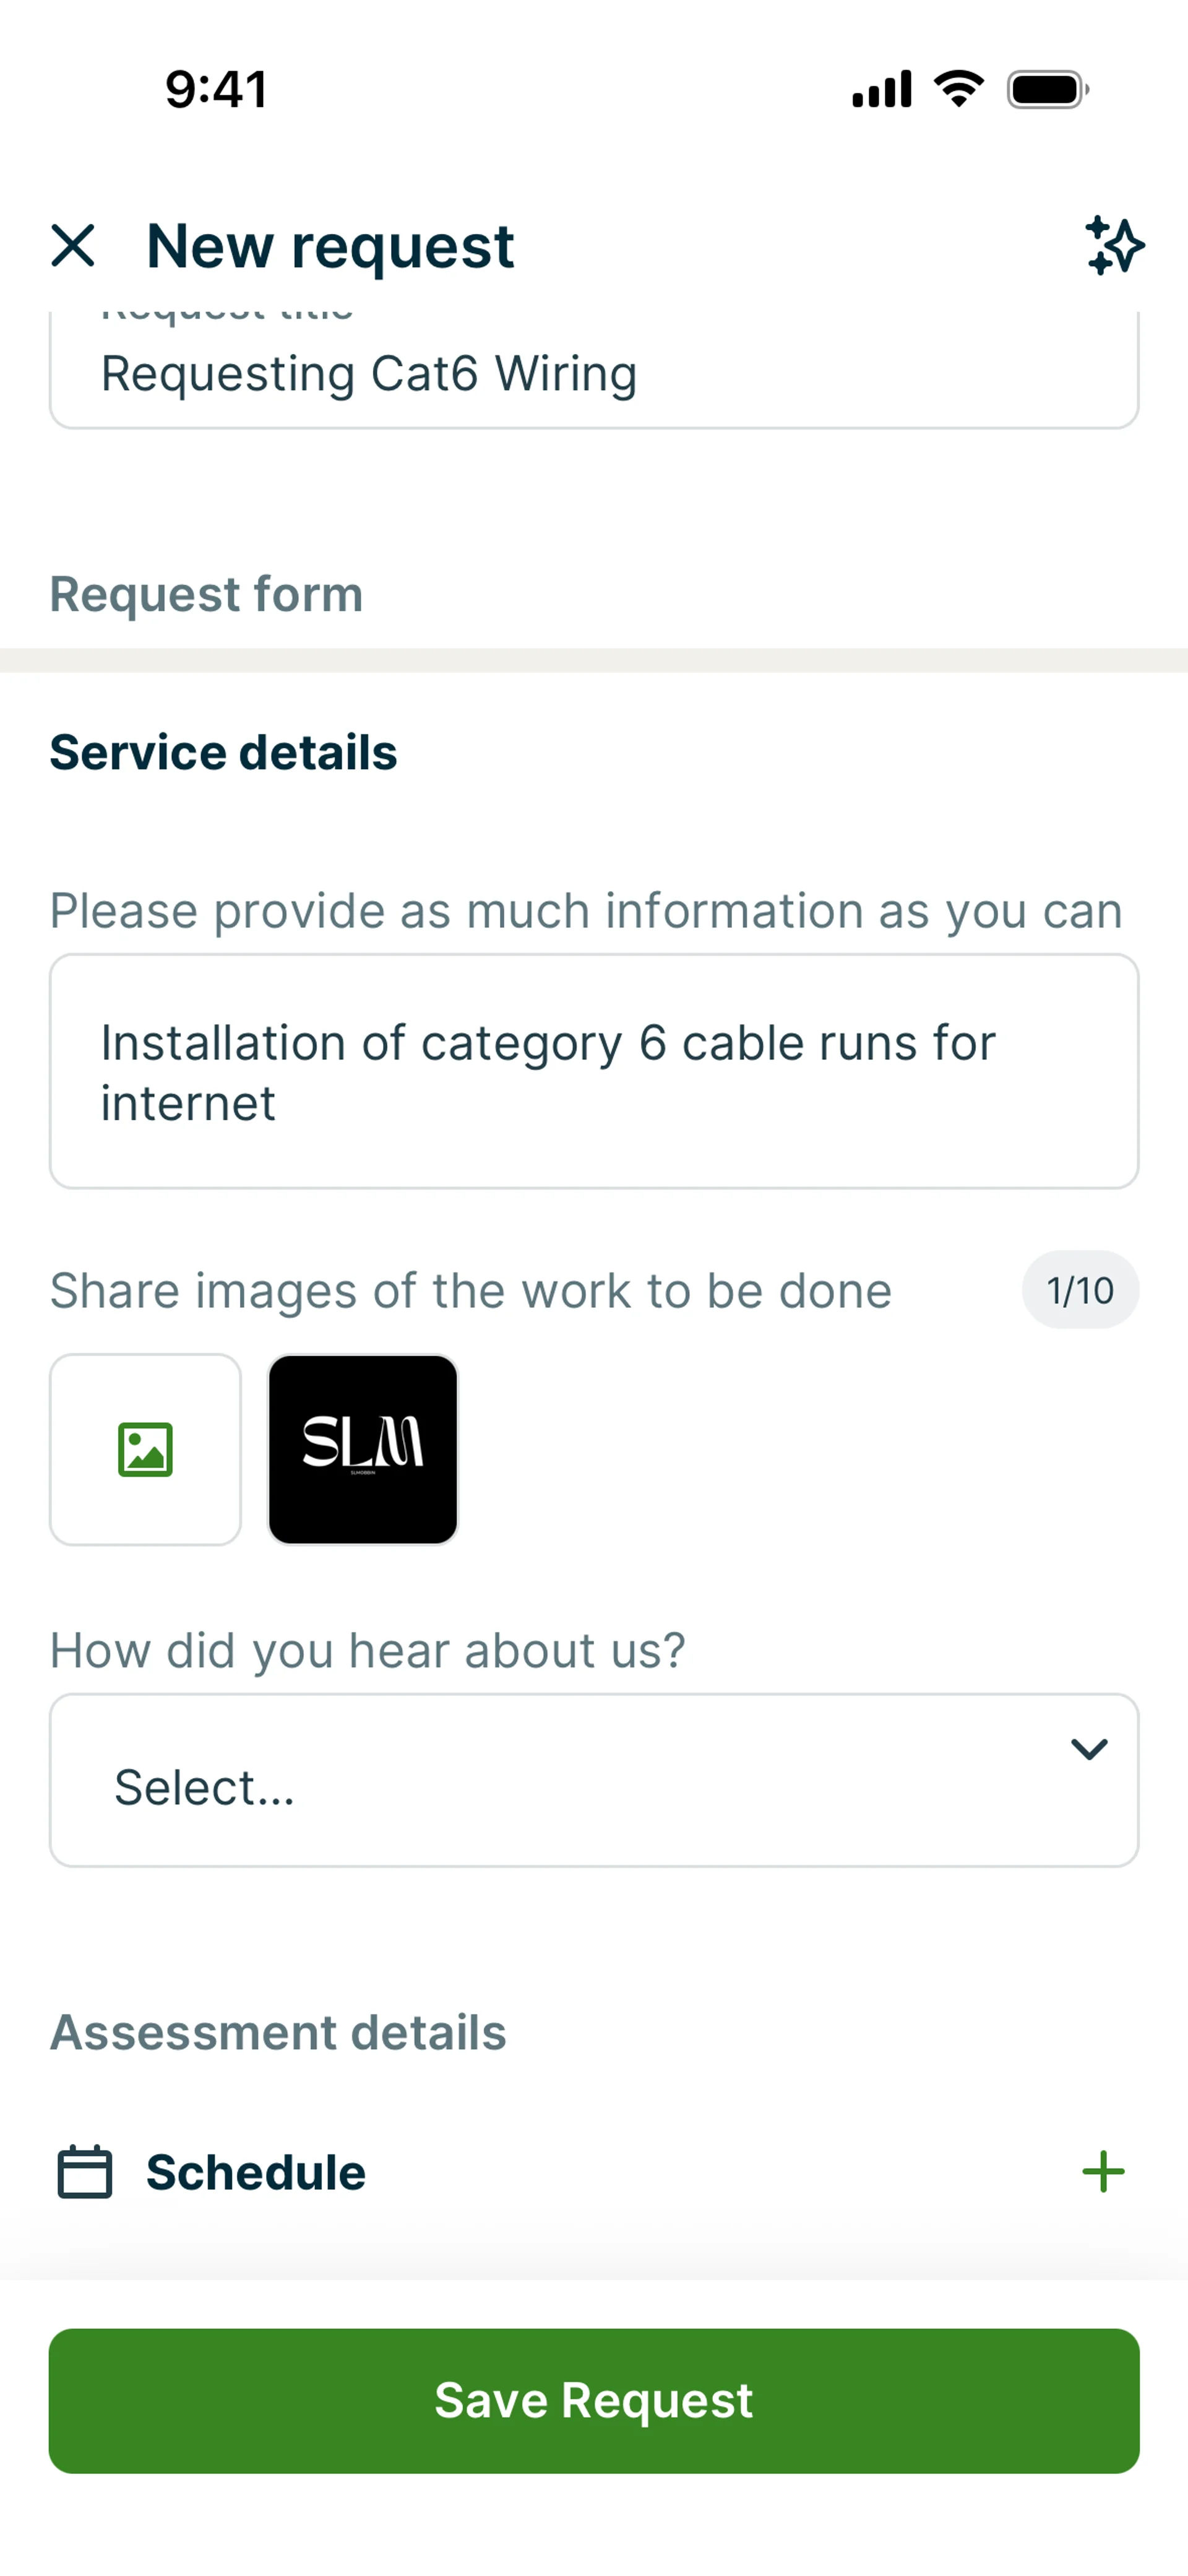
Task: Edit the Request title field
Action: (593, 373)
